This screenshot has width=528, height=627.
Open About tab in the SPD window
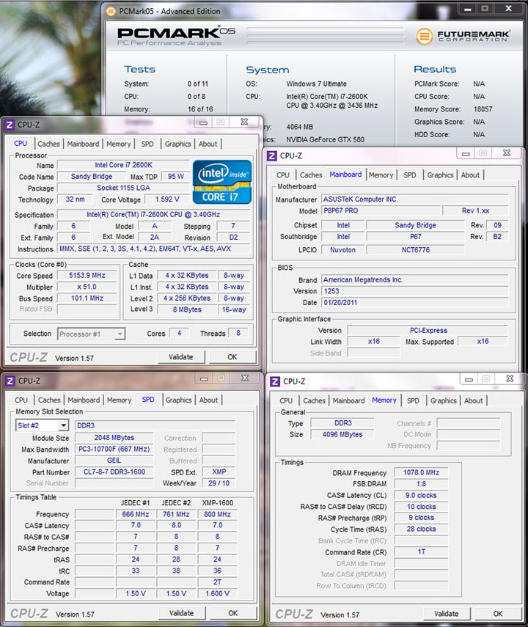pos(209,400)
